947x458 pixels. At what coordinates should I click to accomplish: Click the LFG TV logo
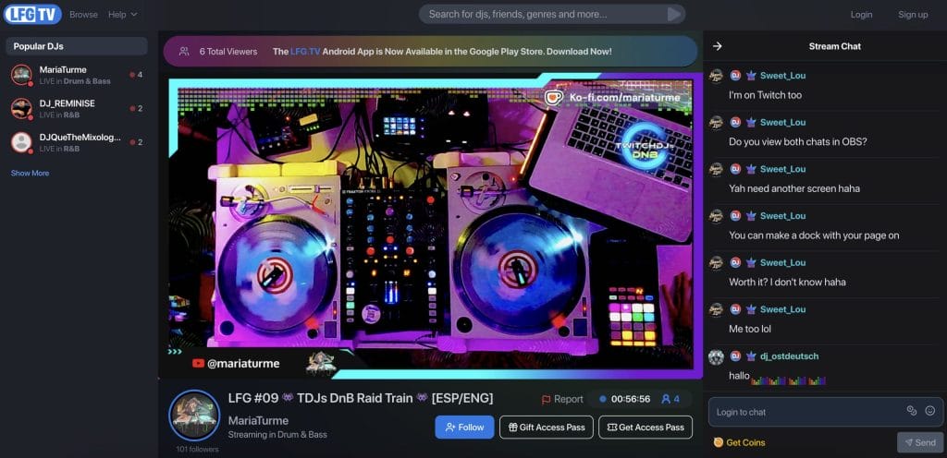(32, 14)
